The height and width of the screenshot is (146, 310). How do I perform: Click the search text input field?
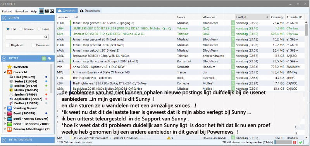click(25, 37)
